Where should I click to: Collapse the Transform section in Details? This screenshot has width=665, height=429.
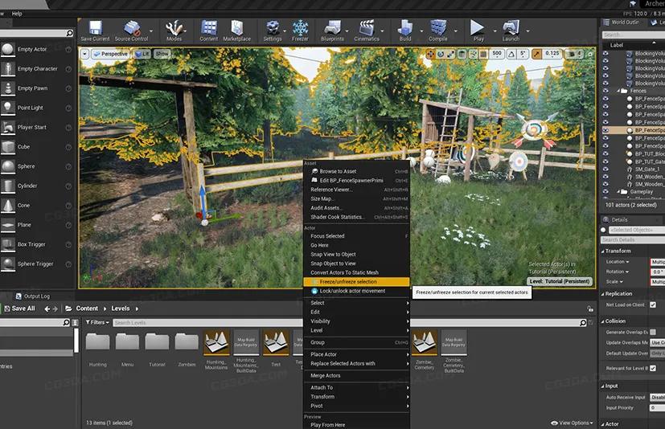point(602,251)
